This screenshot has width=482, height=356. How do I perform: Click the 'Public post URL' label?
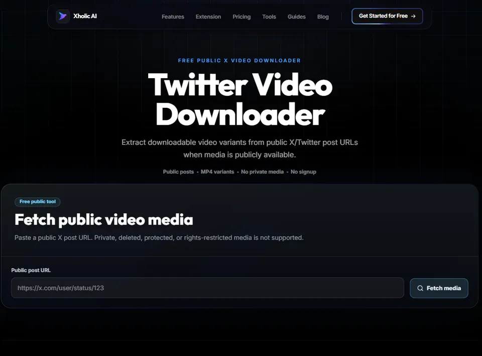click(x=31, y=270)
